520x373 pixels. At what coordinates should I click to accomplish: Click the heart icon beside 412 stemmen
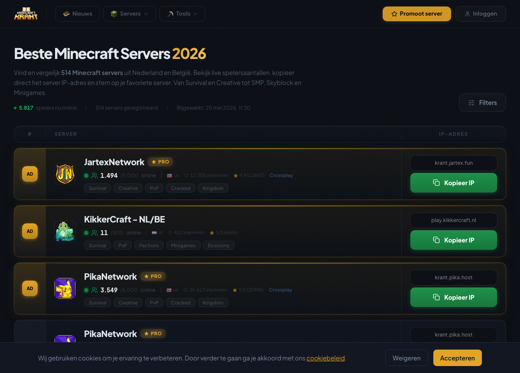coord(170,233)
